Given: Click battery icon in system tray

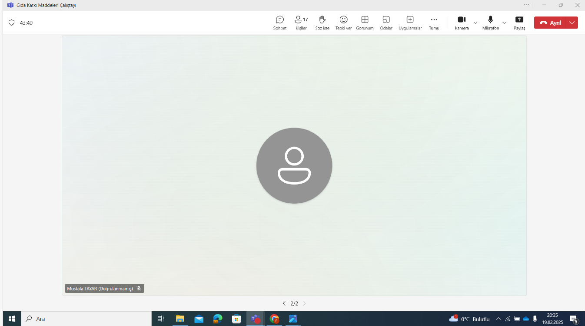Looking at the screenshot, I should (517, 319).
